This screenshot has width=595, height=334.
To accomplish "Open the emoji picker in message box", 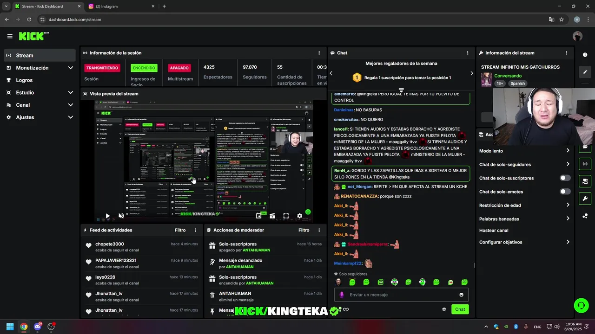I will click(461, 295).
